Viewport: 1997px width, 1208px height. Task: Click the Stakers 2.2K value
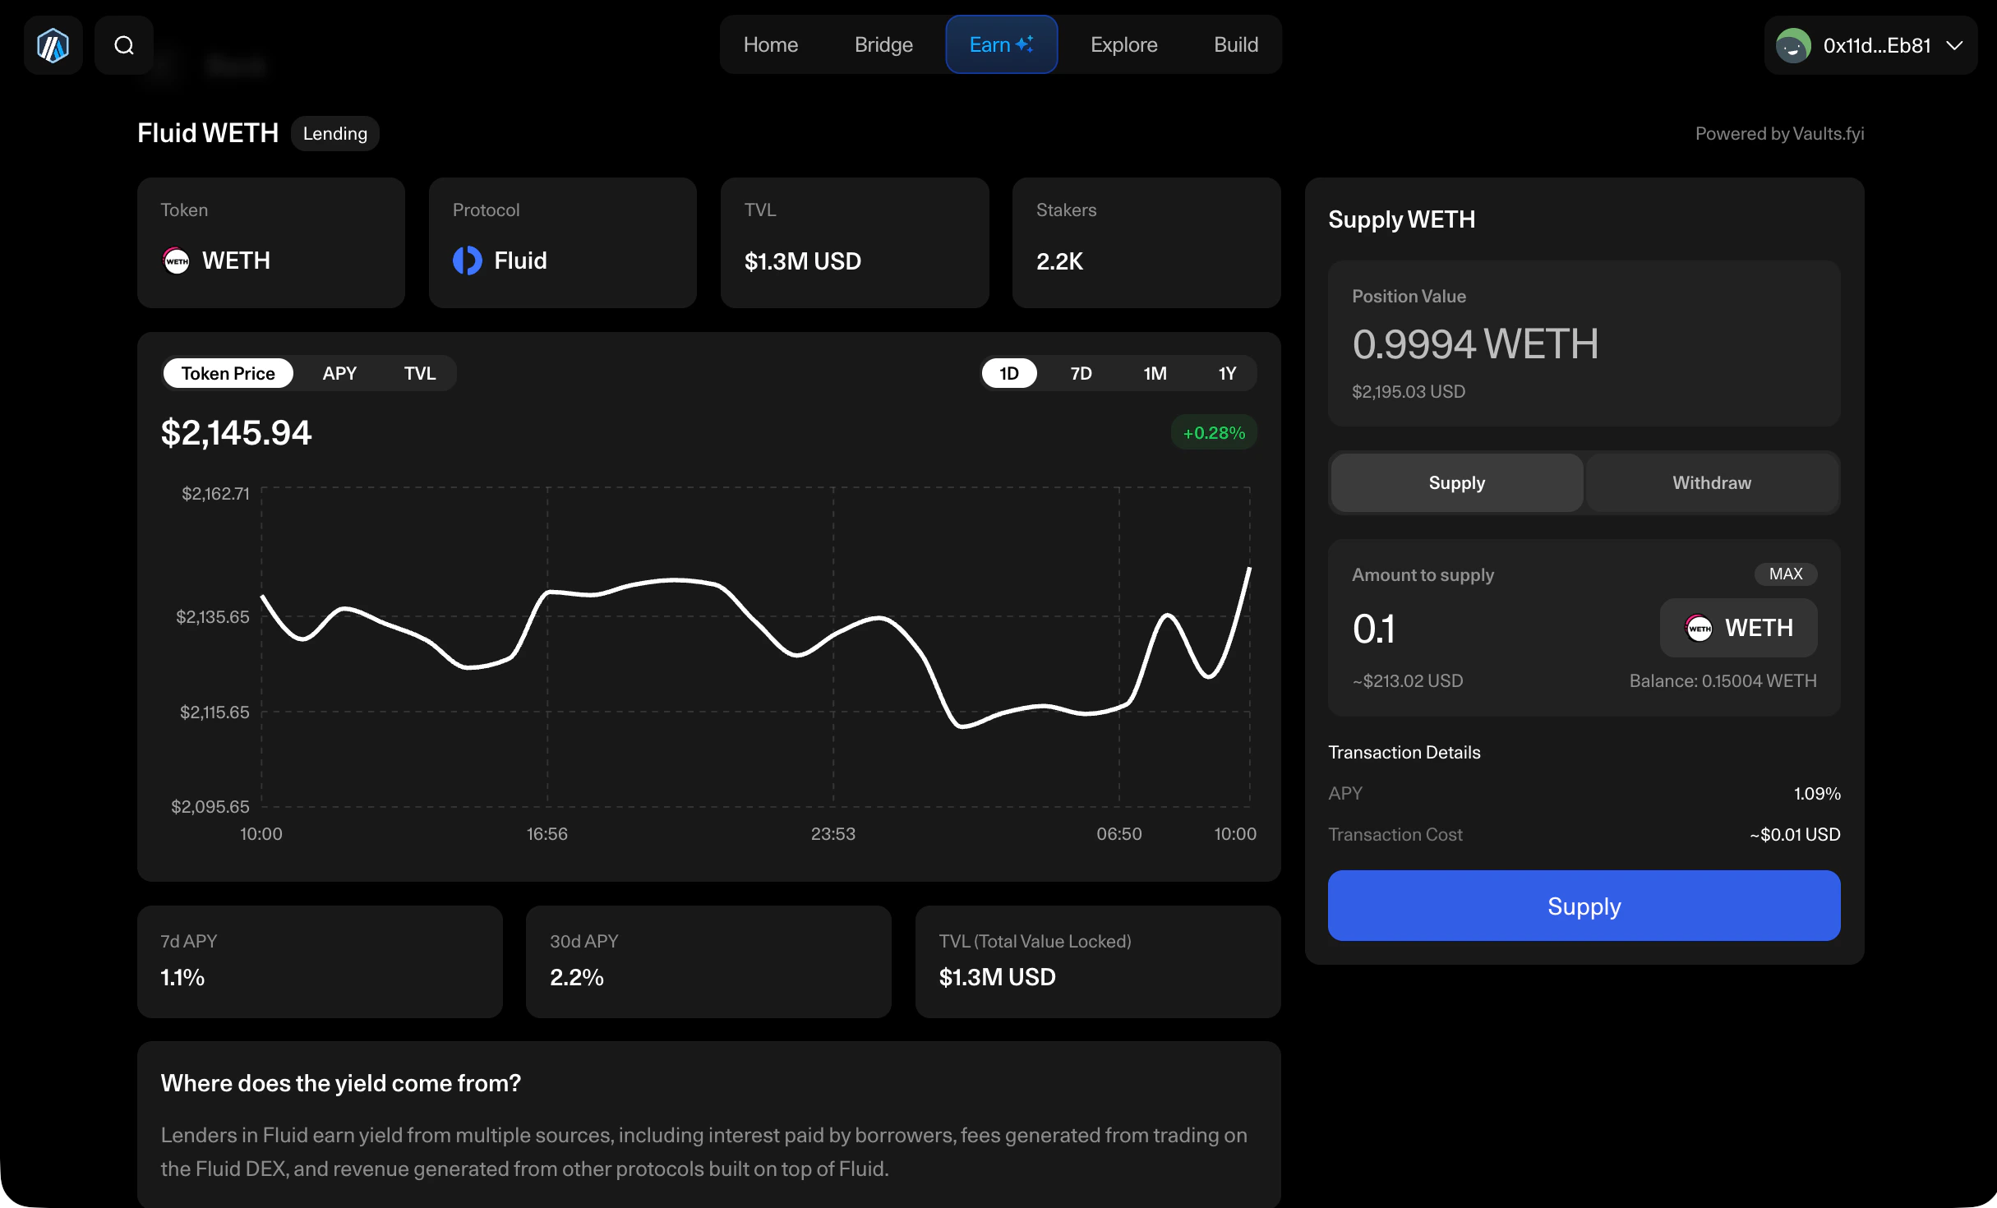[x=1059, y=261]
